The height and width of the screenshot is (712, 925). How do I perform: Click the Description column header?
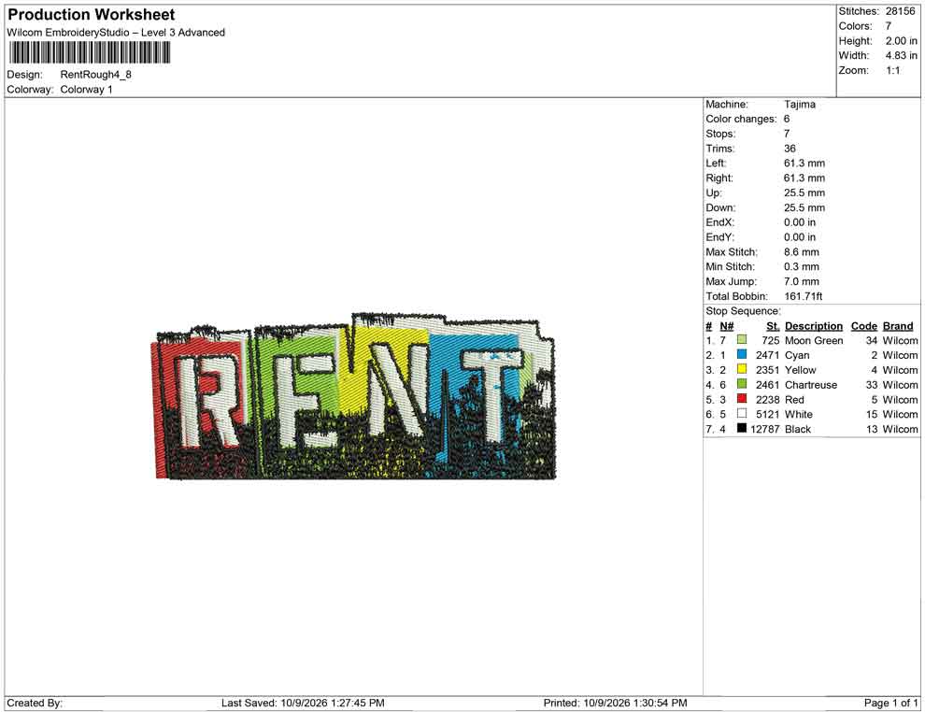tap(814, 326)
